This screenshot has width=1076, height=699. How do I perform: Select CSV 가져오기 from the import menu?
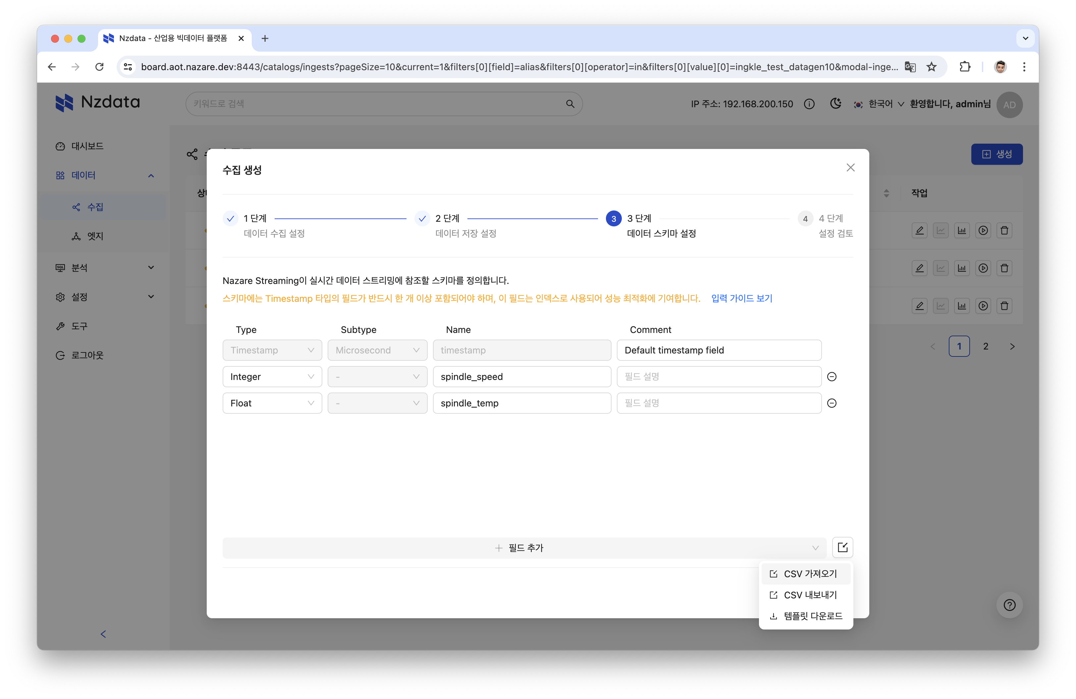point(806,574)
